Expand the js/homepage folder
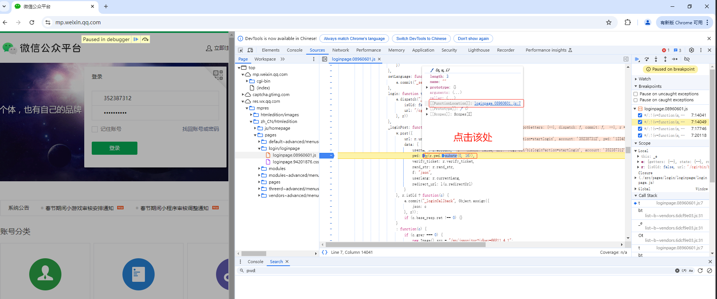Image resolution: width=717 pixels, height=299 pixels. (255, 128)
